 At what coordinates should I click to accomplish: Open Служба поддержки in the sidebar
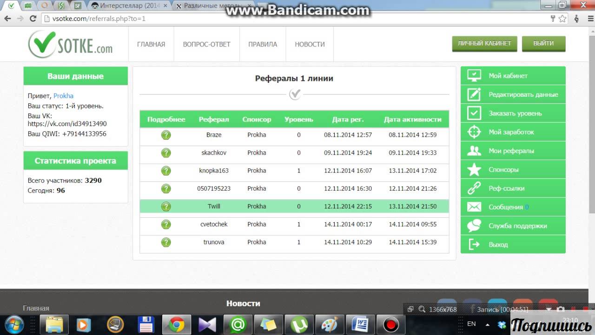pos(513,226)
